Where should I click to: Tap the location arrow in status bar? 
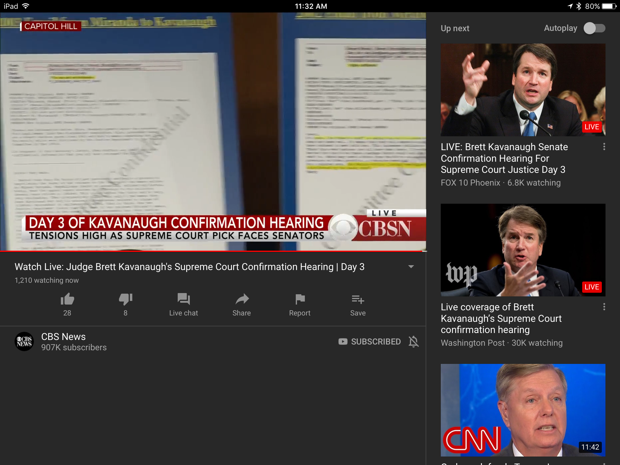click(570, 6)
